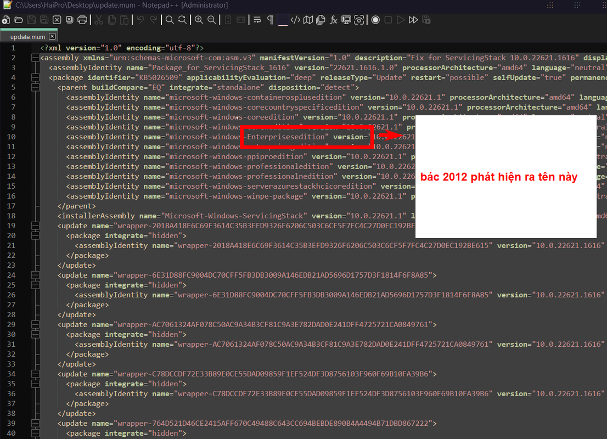The height and width of the screenshot is (439, 607).
Task: Click "microsoft-windows-containerosplusedition" on line 6
Action: [x=256, y=98]
